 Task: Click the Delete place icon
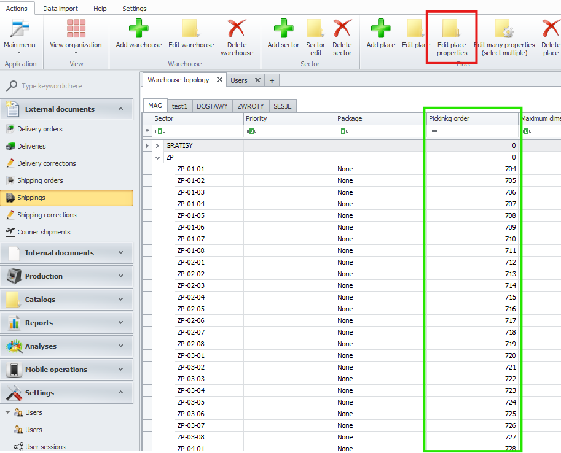(551, 28)
